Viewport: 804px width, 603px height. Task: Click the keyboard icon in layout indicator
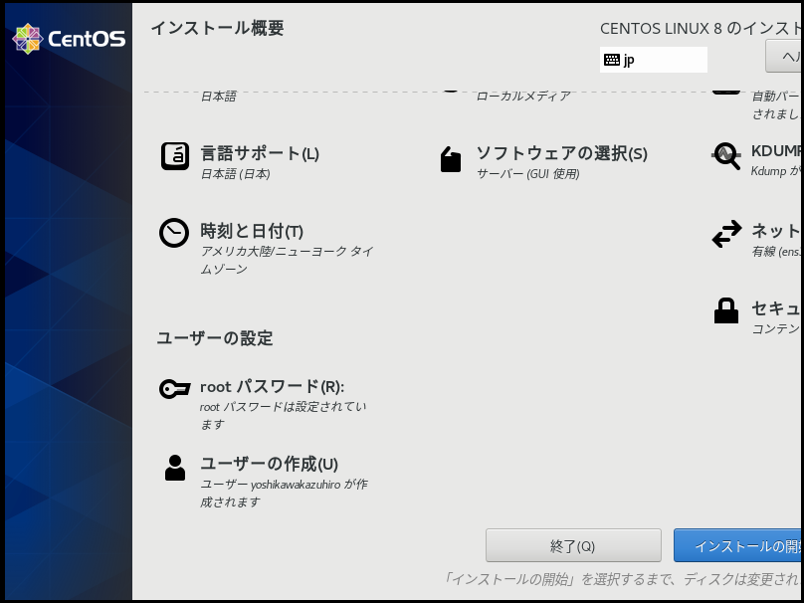point(611,60)
